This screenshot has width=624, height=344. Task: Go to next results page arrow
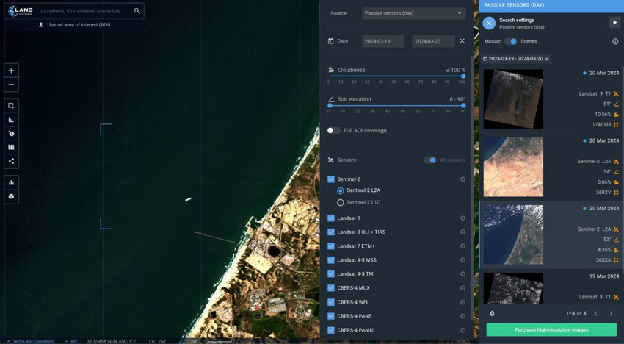tap(611, 313)
